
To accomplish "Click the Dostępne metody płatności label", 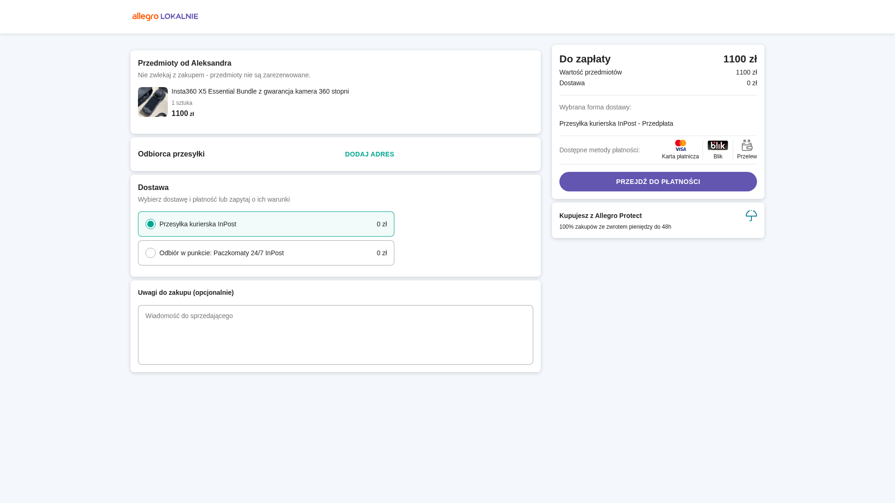I will point(599,150).
